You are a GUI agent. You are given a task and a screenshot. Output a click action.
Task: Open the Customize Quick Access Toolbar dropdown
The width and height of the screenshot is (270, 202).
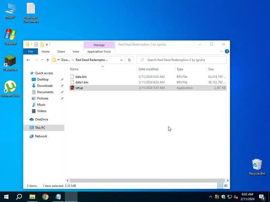[47, 45]
